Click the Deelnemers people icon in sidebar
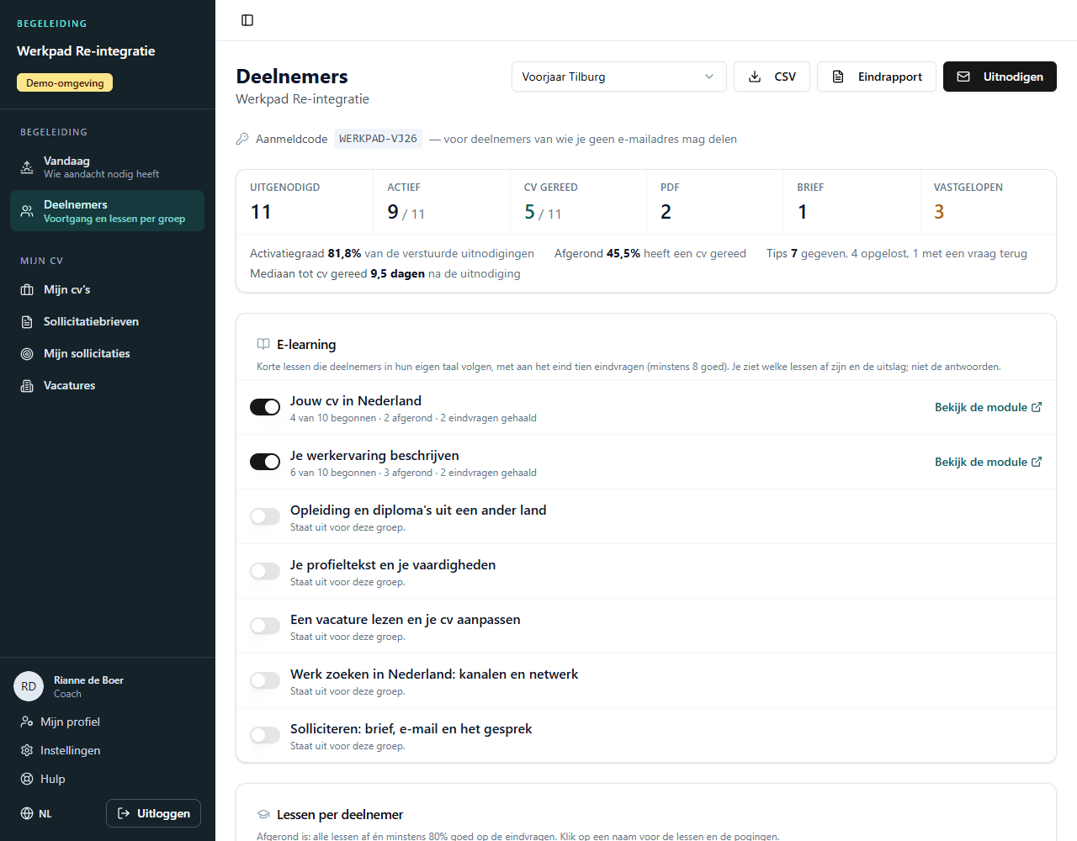 (27, 210)
